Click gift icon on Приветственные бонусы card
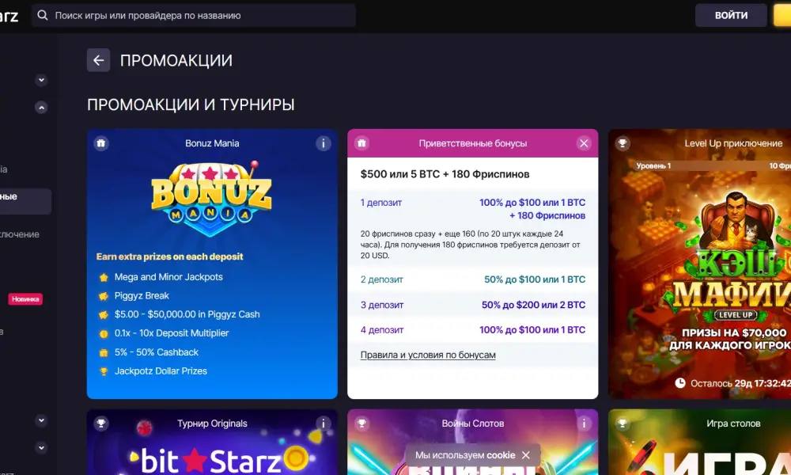The image size is (791, 475). (x=361, y=143)
